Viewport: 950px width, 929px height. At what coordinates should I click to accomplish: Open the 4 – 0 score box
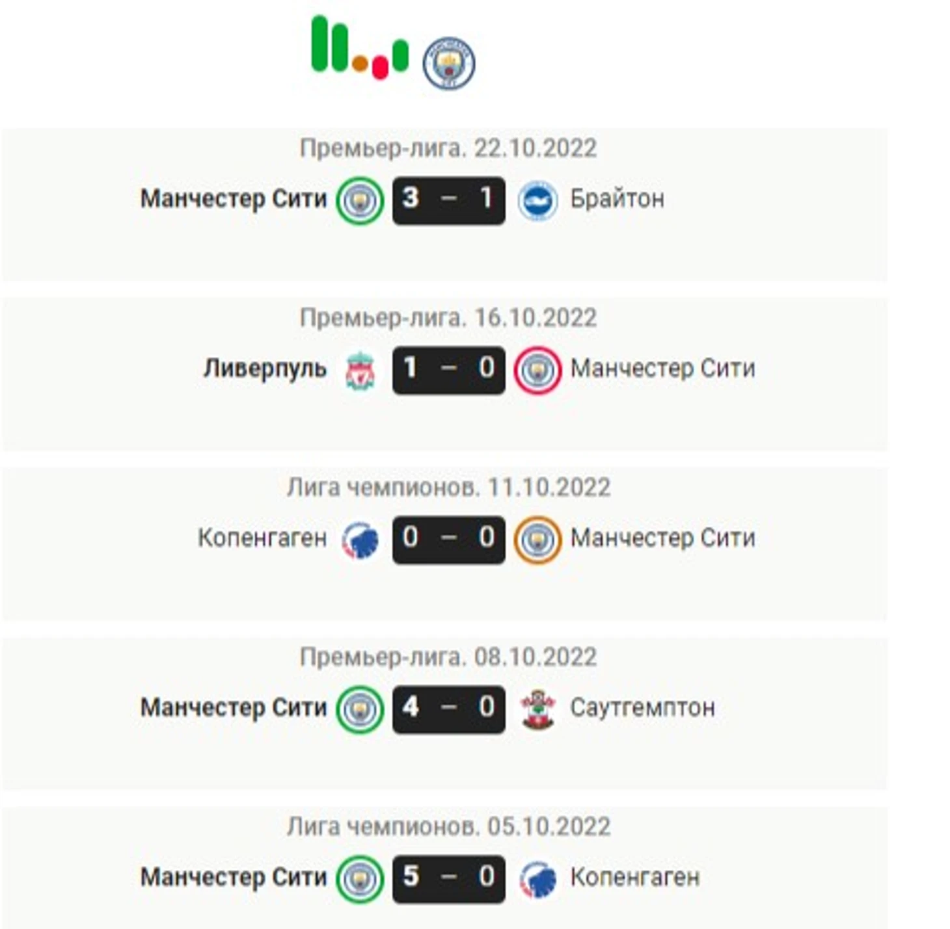(x=449, y=709)
